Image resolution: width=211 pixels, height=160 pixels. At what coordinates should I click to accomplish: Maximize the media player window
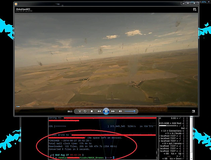(x=188, y=3)
